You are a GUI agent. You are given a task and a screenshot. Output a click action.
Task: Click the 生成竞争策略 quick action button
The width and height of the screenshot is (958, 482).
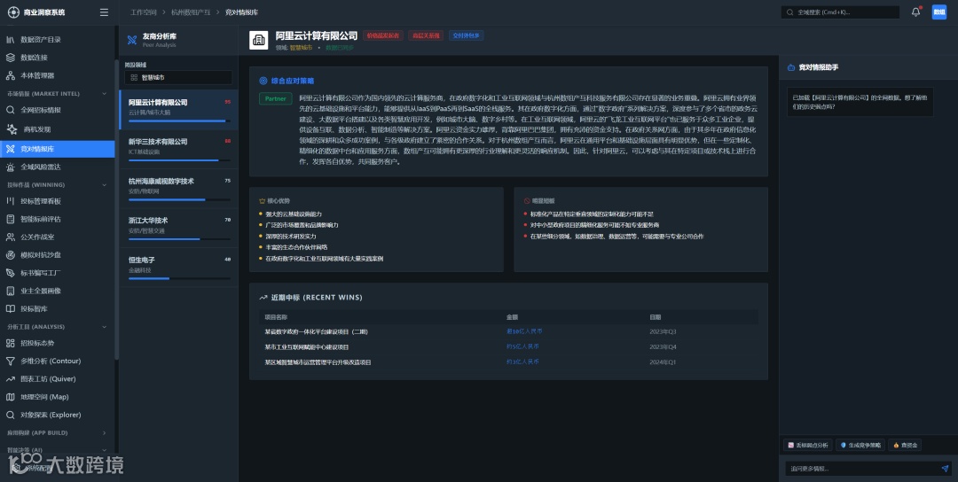860,446
